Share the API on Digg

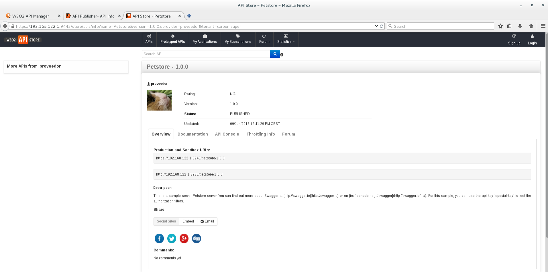[196, 238]
